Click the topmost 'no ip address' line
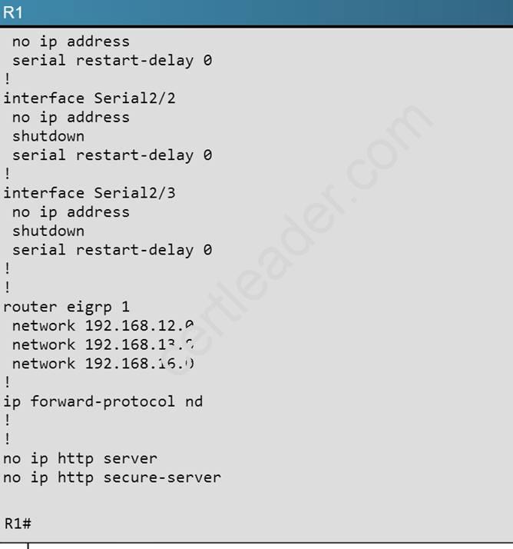Viewport: 513px width, 549px height. click(71, 42)
